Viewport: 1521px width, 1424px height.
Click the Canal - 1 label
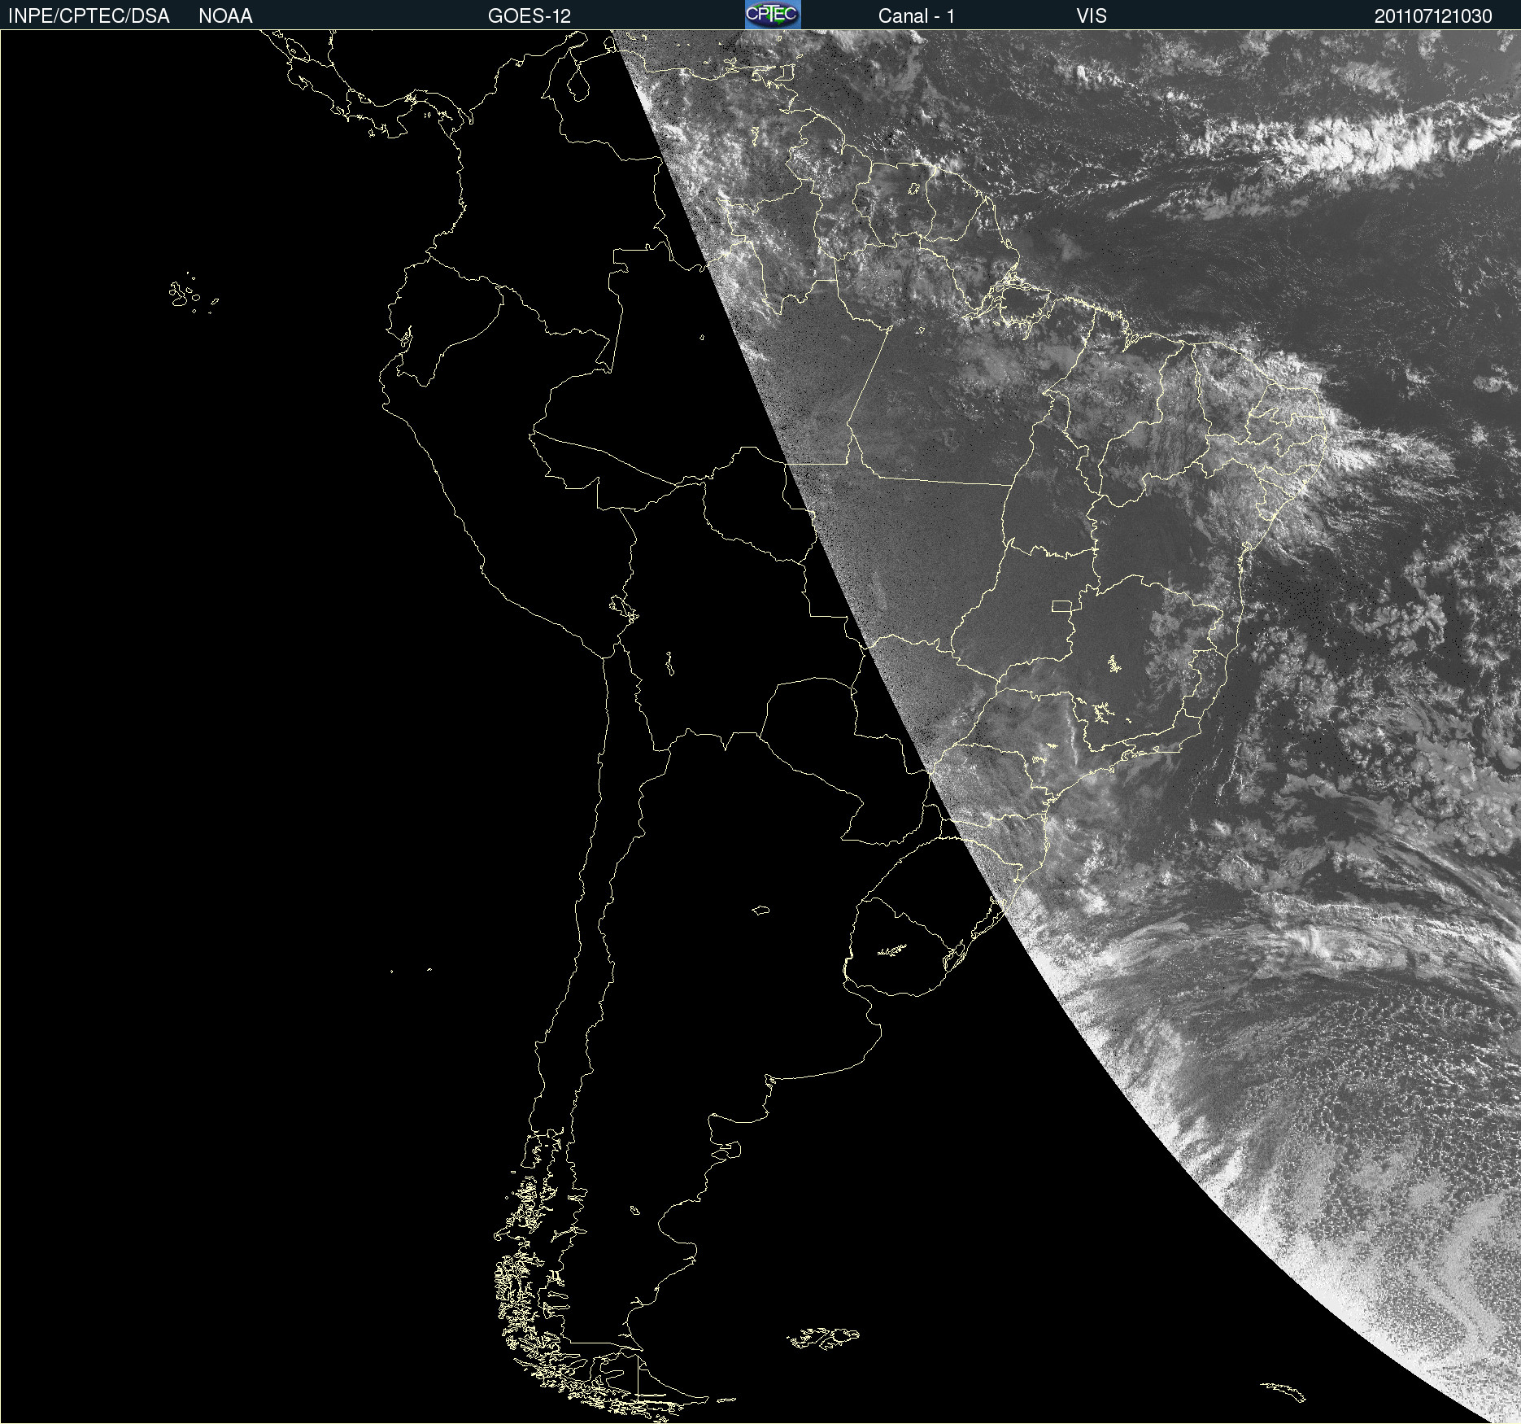click(x=917, y=16)
